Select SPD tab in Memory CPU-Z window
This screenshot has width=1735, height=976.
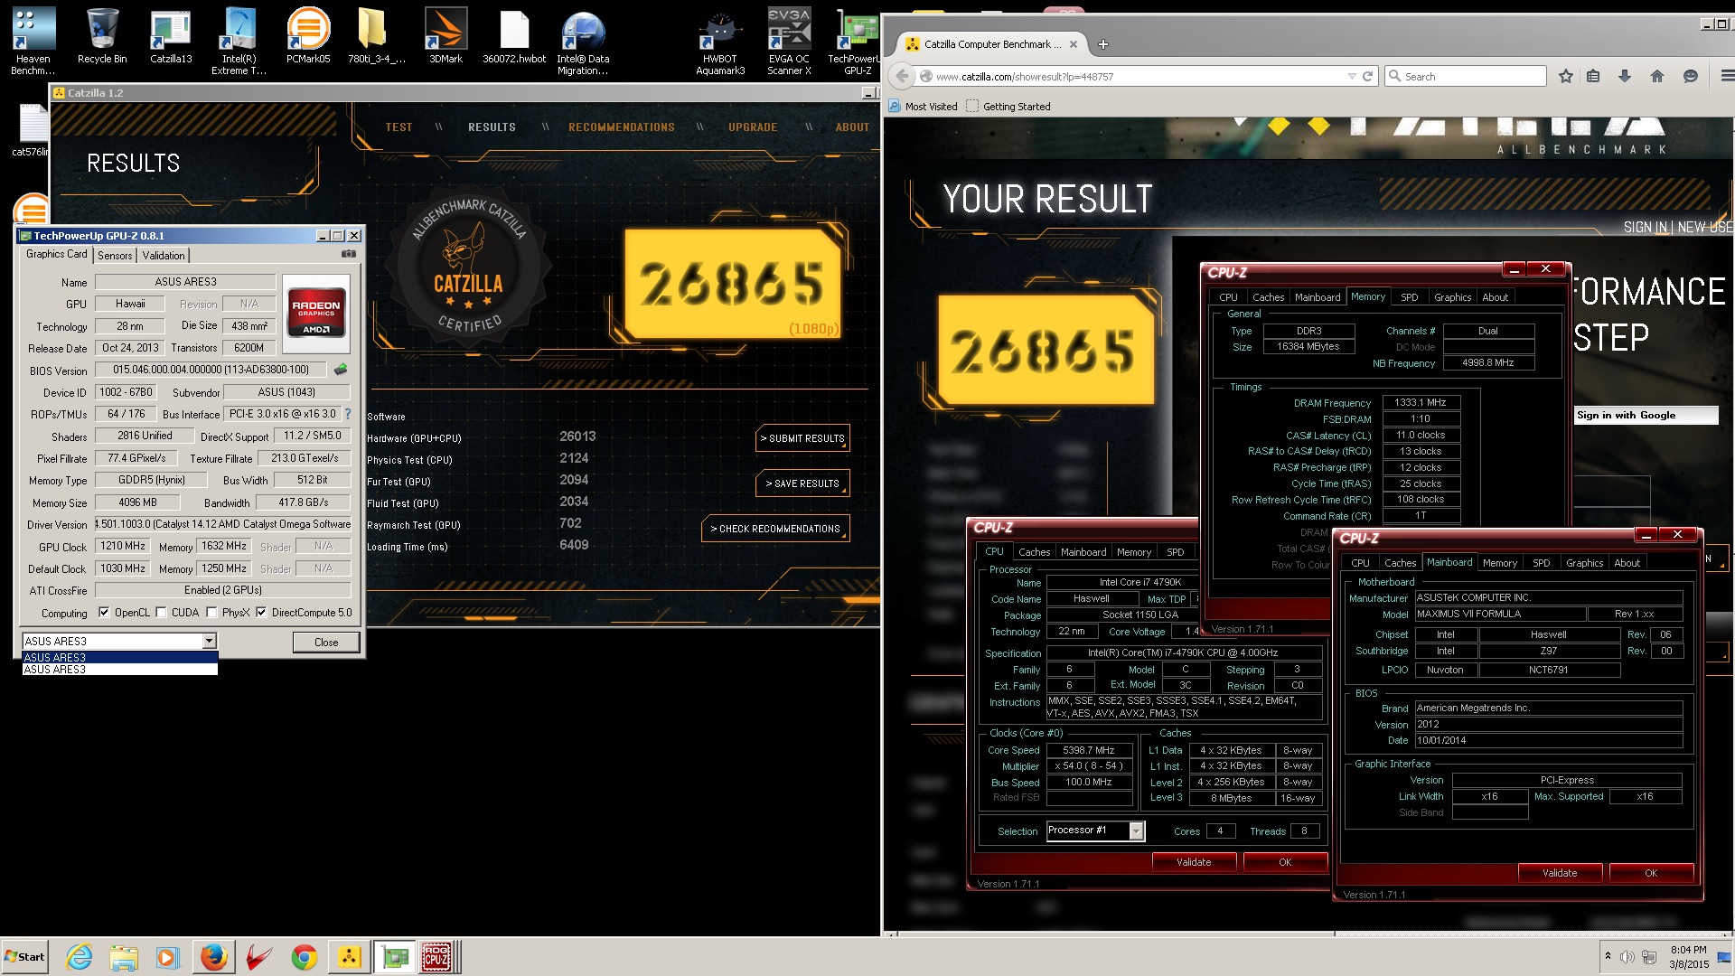[x=1409, y=297]
